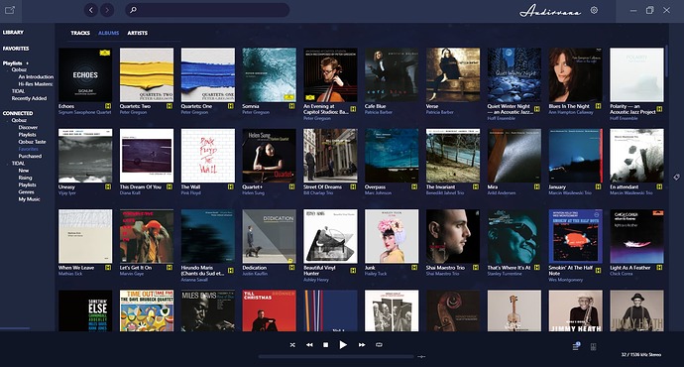
Task: Open artist link Patricia Barber under Café Blue
Action: point(379,113)
